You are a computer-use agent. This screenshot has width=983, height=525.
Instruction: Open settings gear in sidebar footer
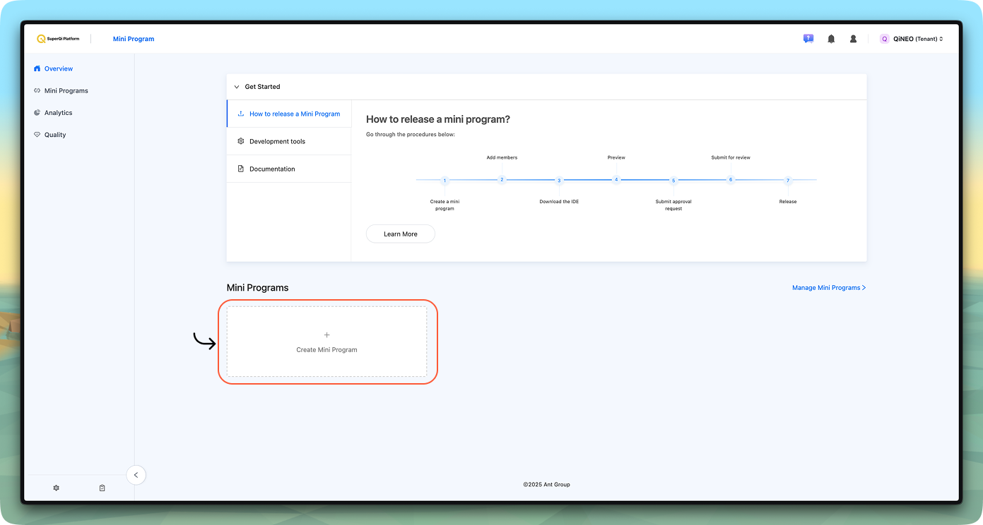[57, 488]
